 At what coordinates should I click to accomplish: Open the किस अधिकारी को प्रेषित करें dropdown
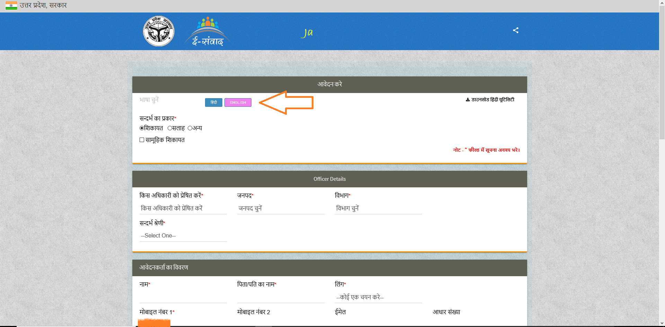183,208
